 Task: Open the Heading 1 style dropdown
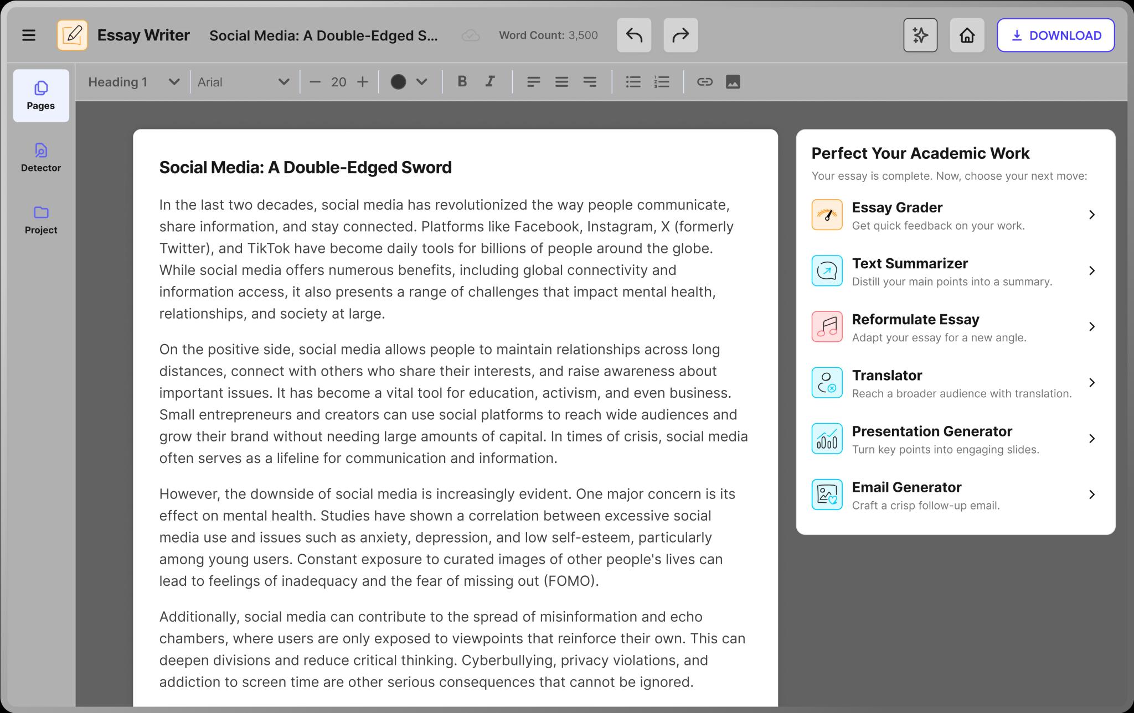(x=134, y=82)
